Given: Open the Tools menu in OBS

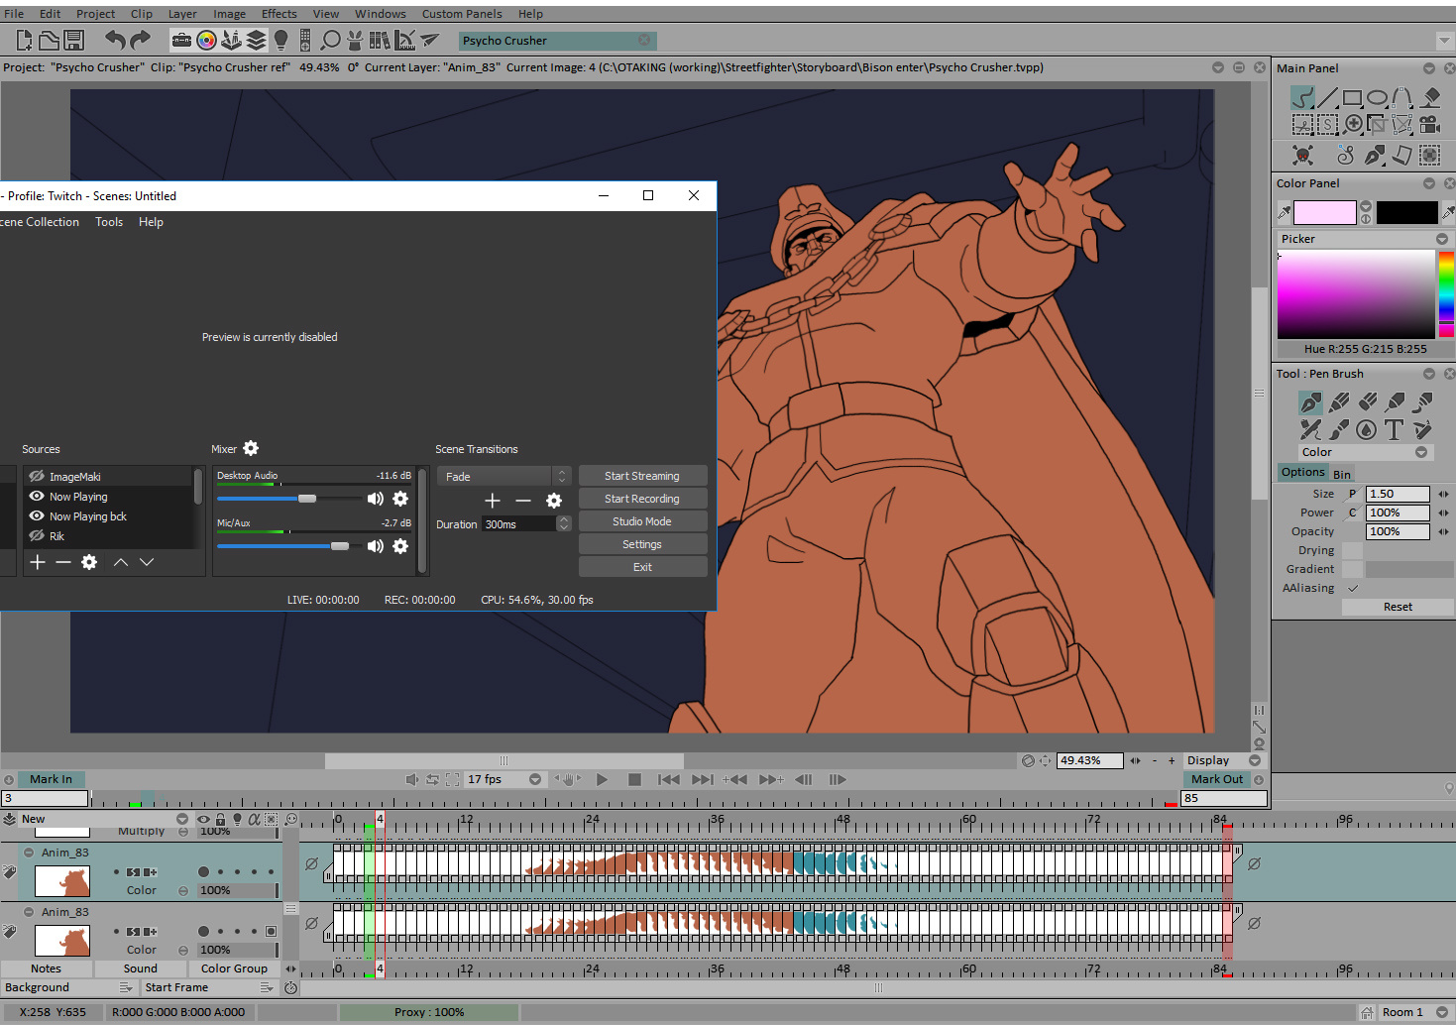Looking at the screenshot, I should (109, 222).
